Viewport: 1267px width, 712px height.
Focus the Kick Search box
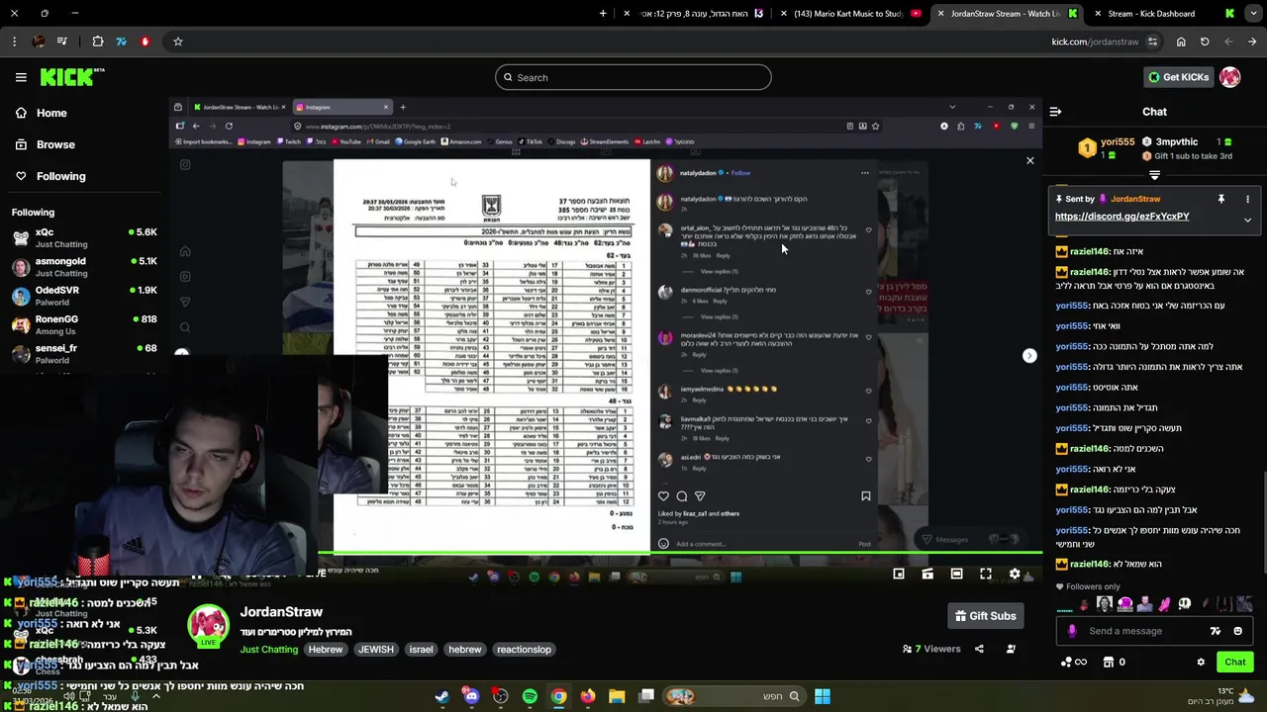tap(633, 77)
